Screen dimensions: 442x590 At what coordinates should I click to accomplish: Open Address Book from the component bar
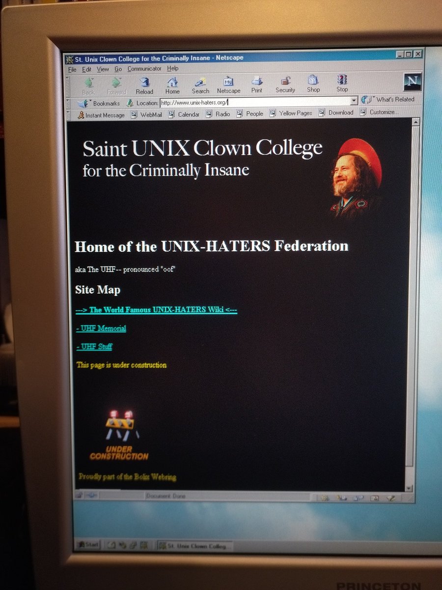374,498
